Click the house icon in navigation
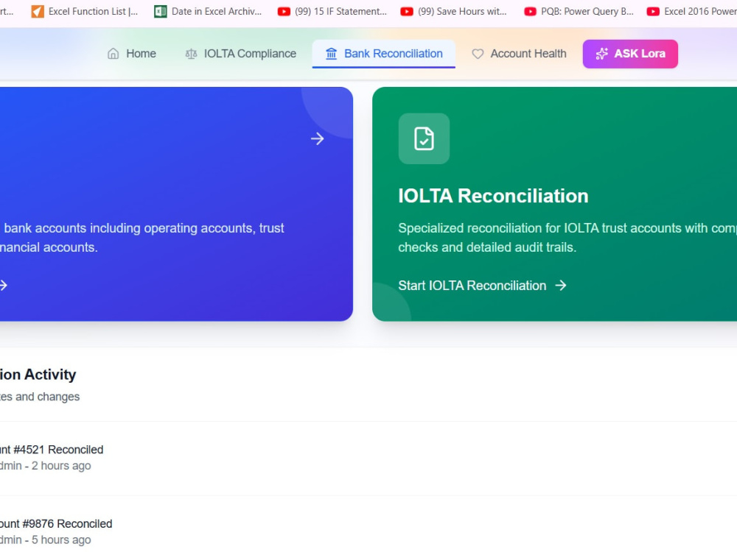Viewport: 737px width, 552px height. click(x=113, y=54)
